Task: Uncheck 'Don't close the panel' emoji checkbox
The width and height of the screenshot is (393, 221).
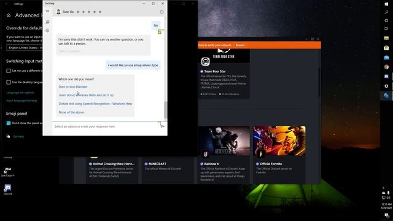Action: pos(9,123)
